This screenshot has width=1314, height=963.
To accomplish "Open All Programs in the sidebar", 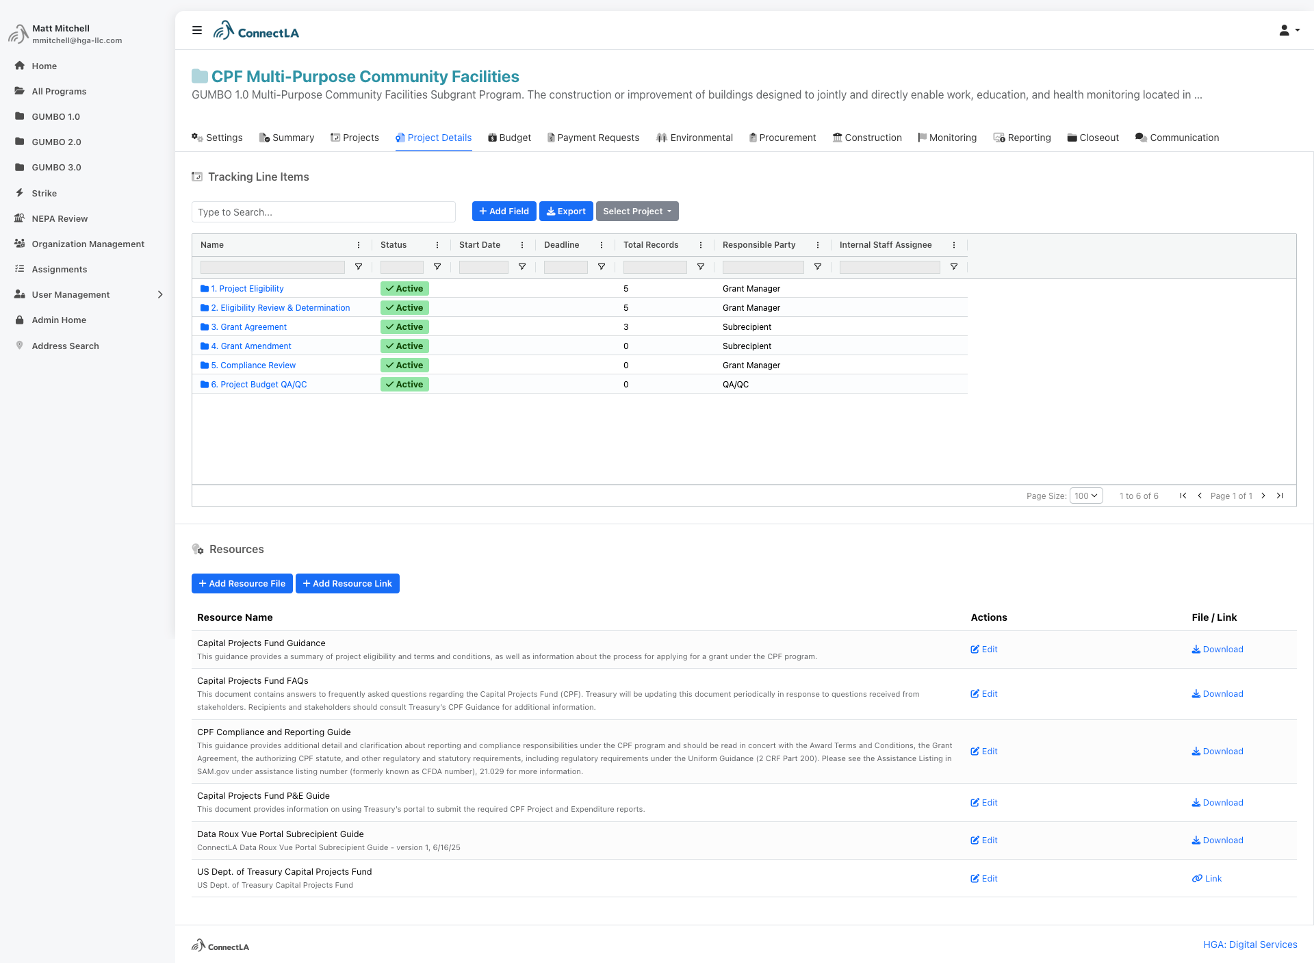I will [59, 91].
